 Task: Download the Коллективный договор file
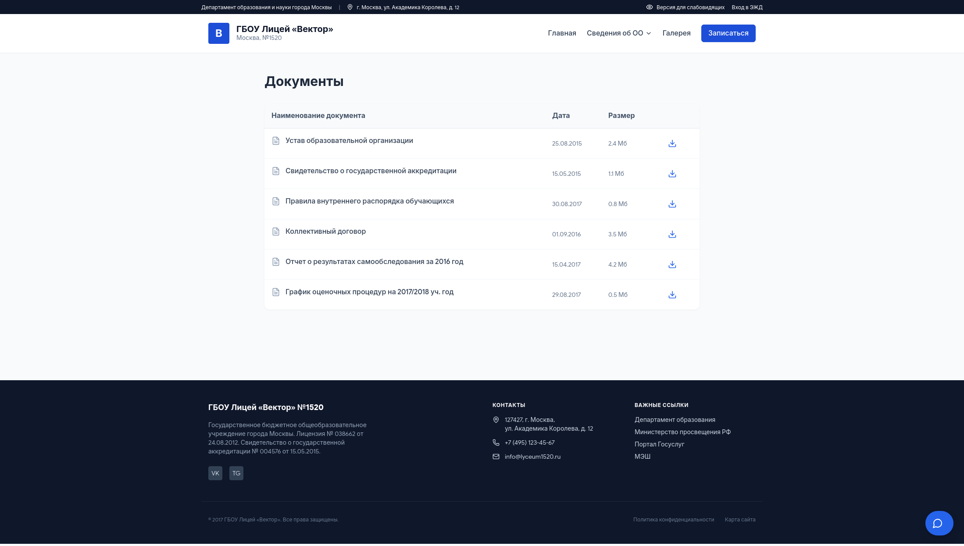[x=672, y=234]
